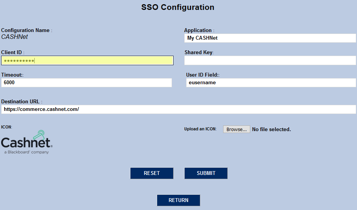357x210 pixels.
Task: Open the file picker with Browse button
Action: [236, 129]
